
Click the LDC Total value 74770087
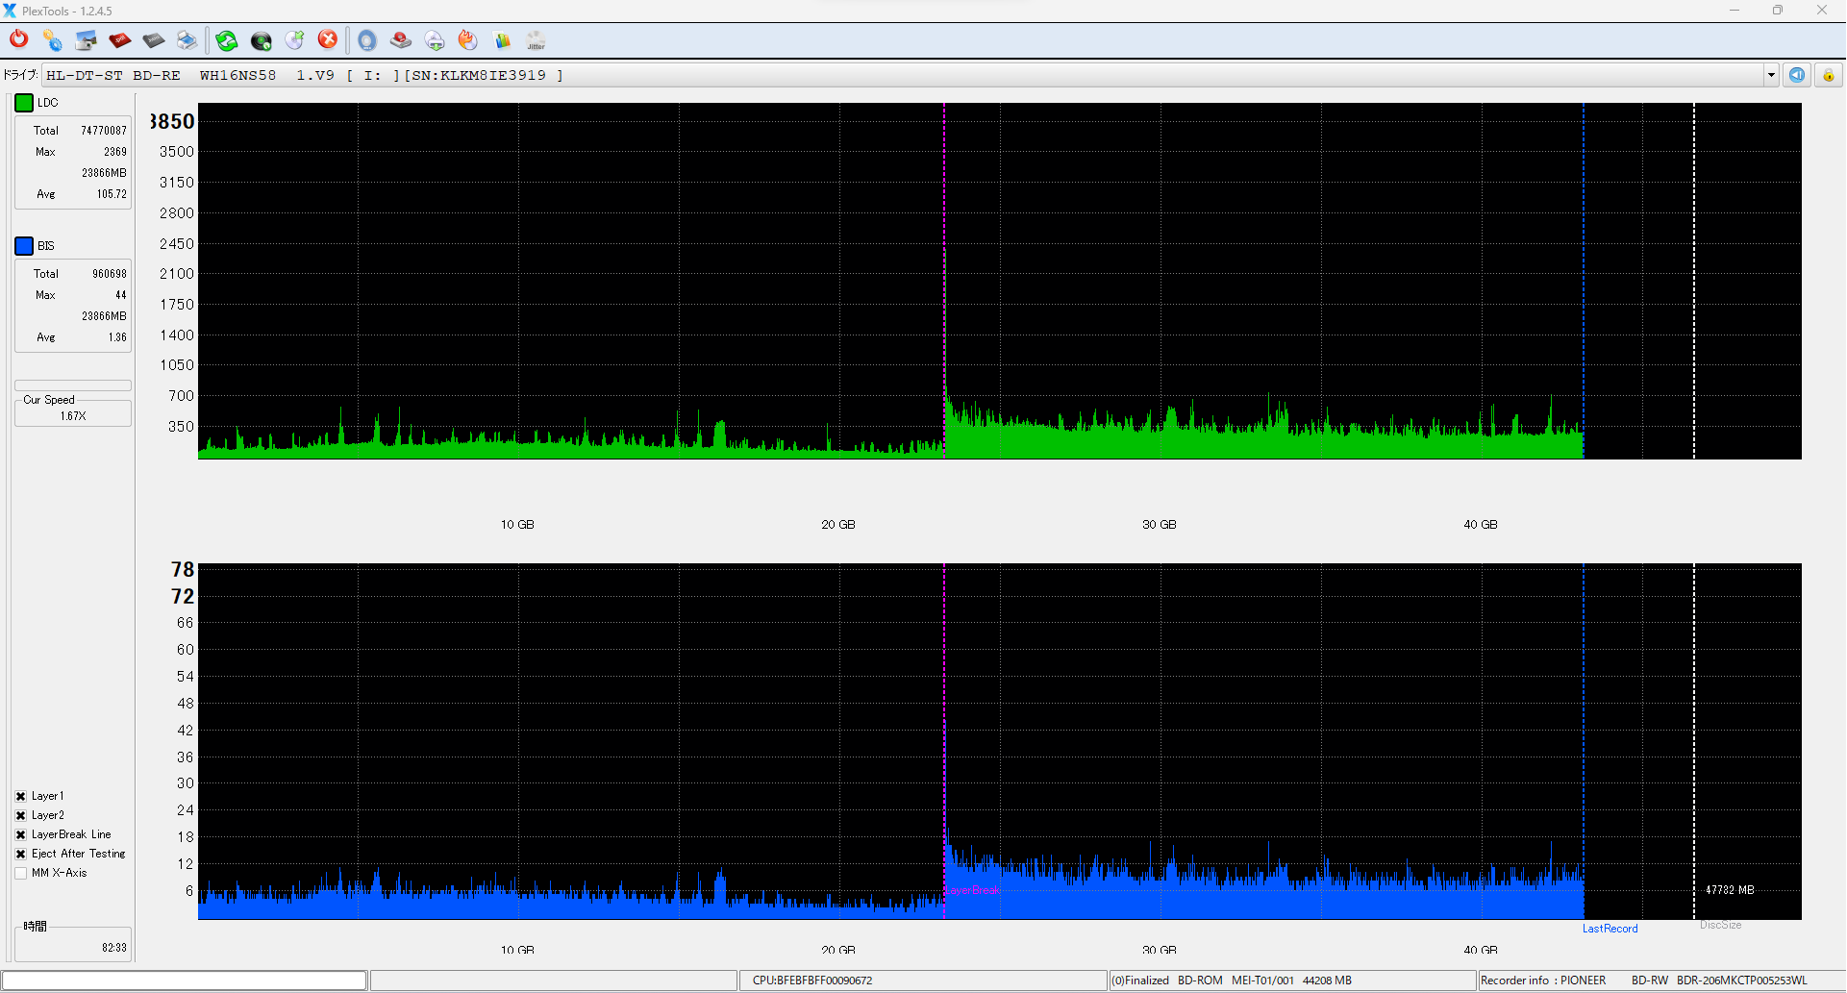point(104,131)
